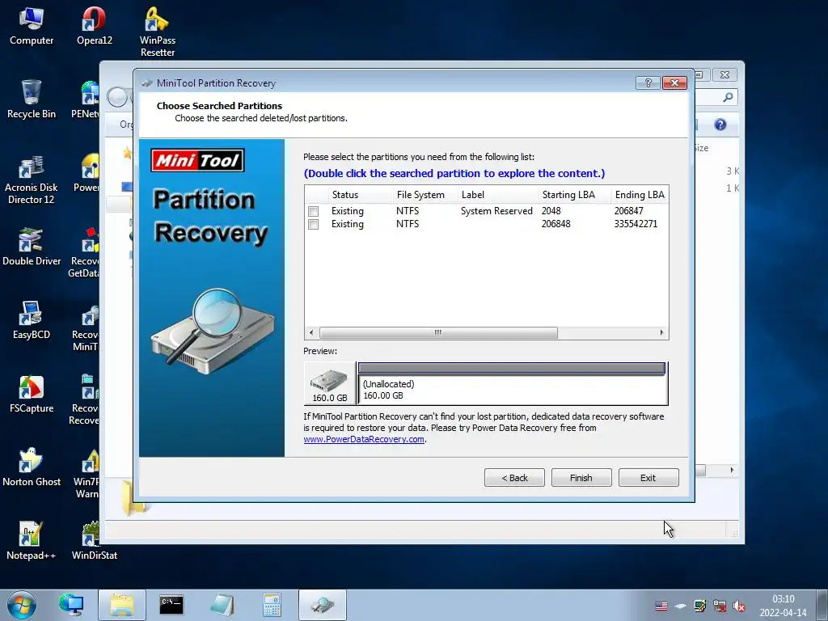The width and height of the screenshot is (828, 621).
Task: Sort by the Ending LBA column
Action: 640,195
